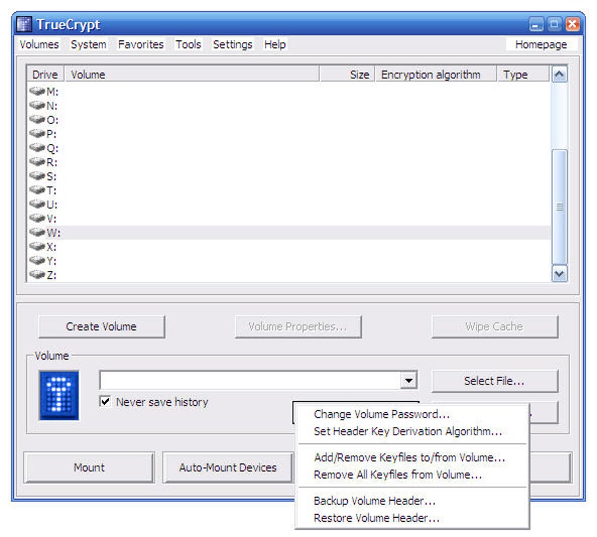Toggle Never save history checkbox

tap(105, 401)
